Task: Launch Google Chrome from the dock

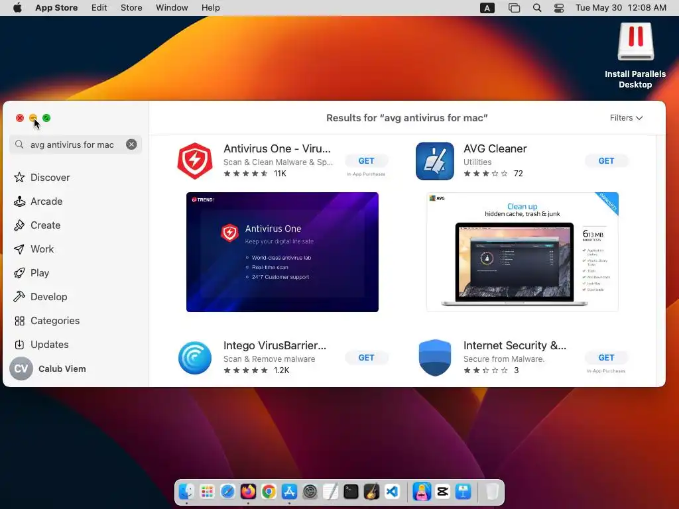Action: (x=269, y=492)
